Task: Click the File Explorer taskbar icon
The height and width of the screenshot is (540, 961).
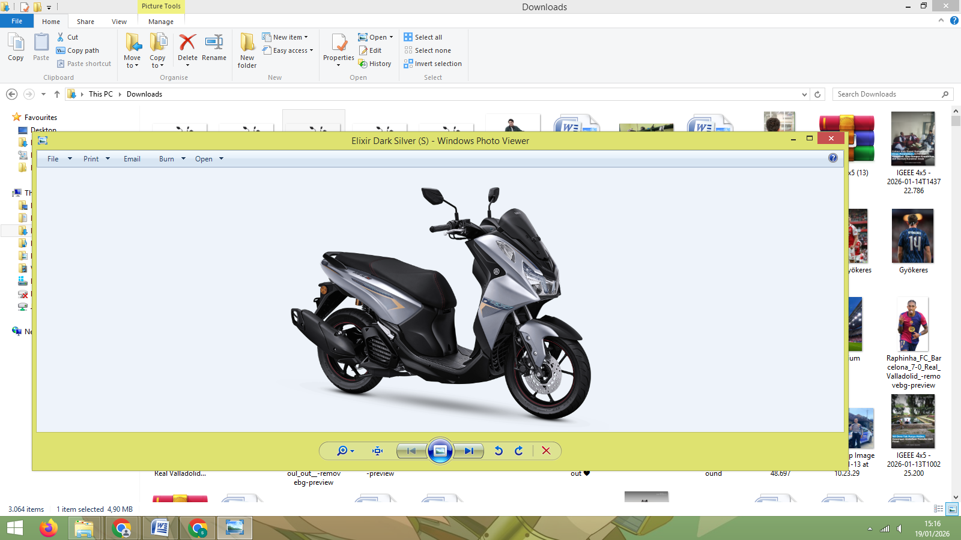Action: point(84,528)
